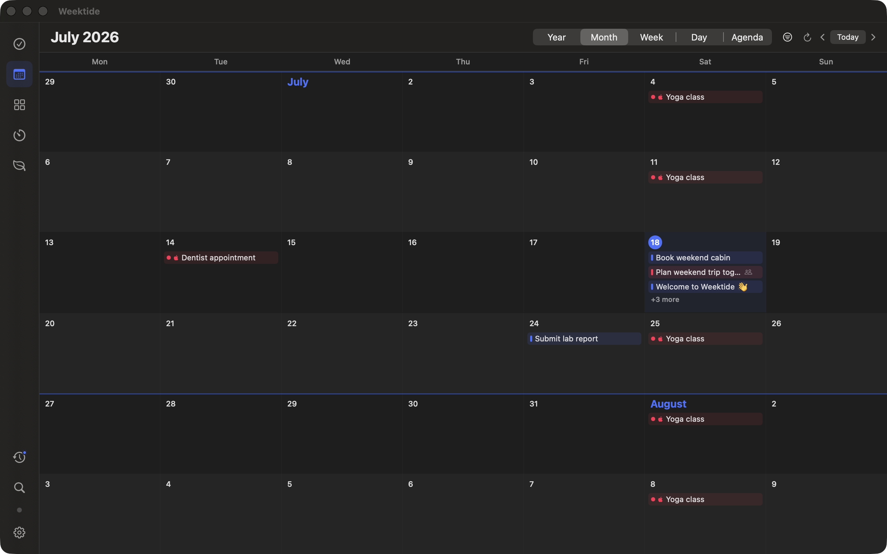Switch to Day view tab
Image resolution: width=887 pixels, height=554 pixels.
click(x=699, y=37)
